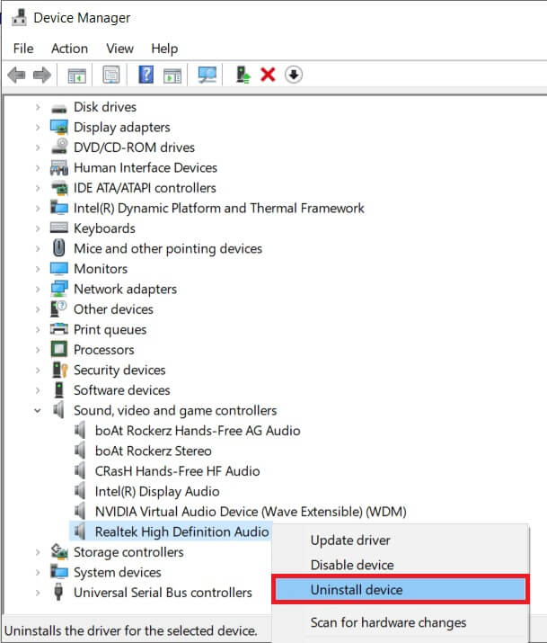Select Intel(R) Display Audio device

coord(157,491)
